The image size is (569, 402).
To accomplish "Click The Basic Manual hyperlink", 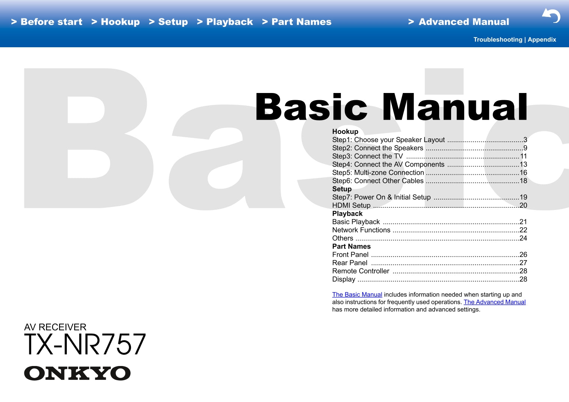I will 357,295.
